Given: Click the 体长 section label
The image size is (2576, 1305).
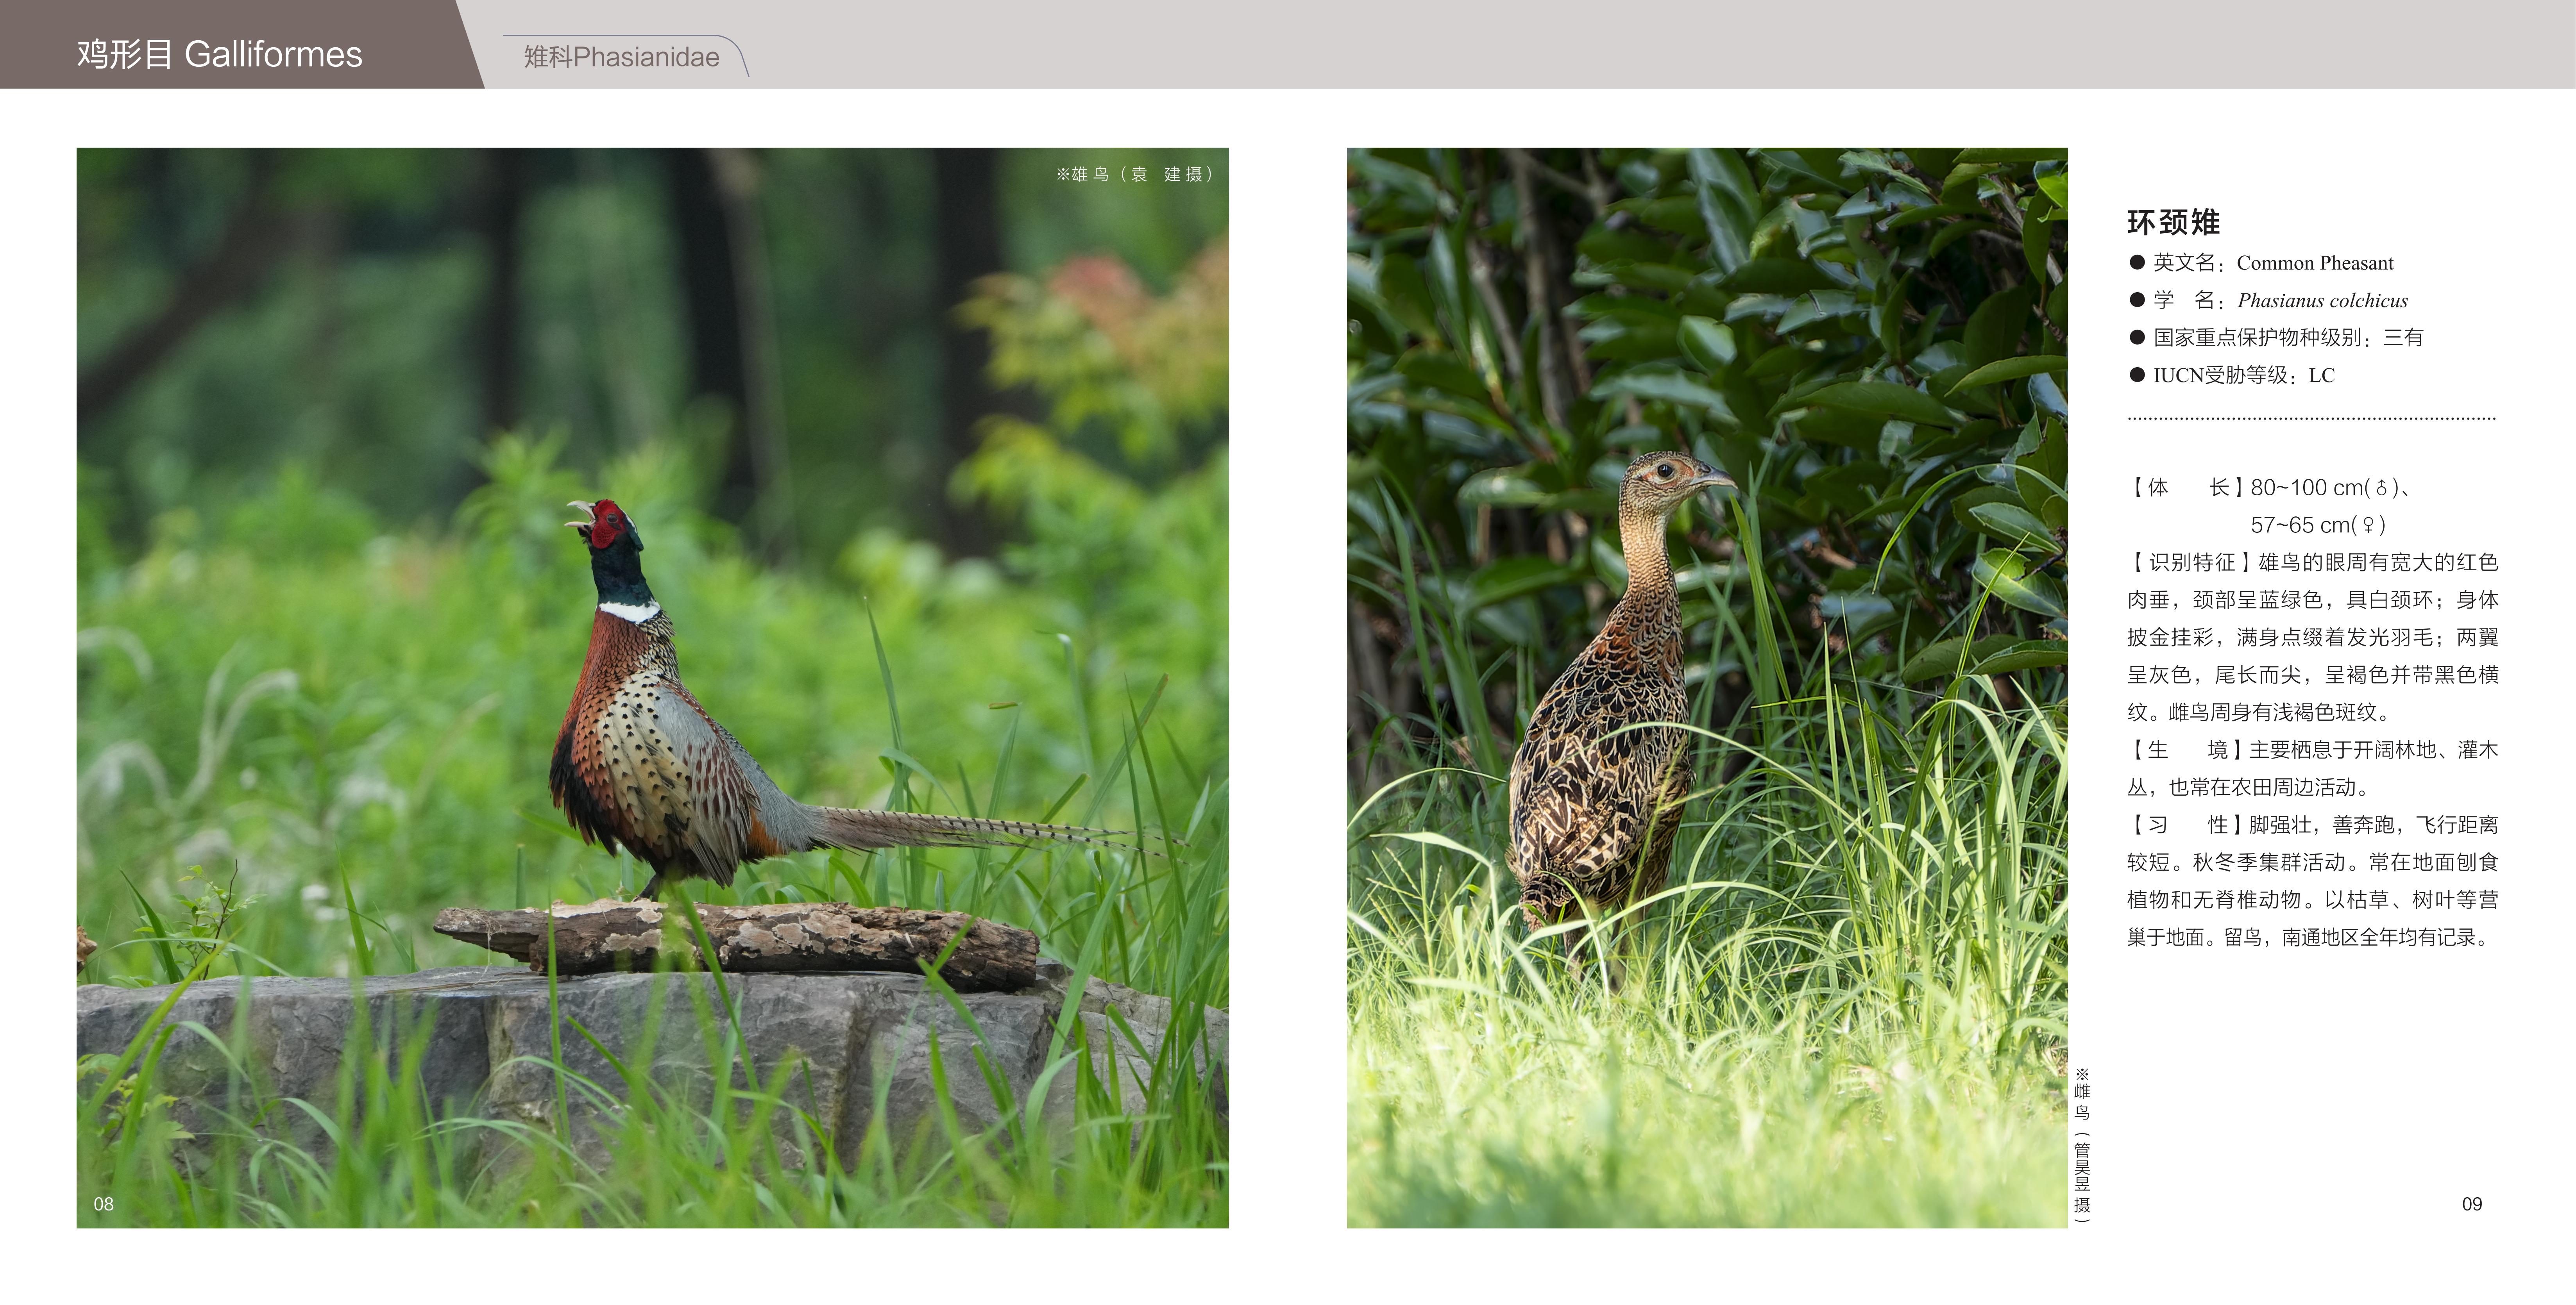Looking at the screenshot, I should pos(2186,487).
